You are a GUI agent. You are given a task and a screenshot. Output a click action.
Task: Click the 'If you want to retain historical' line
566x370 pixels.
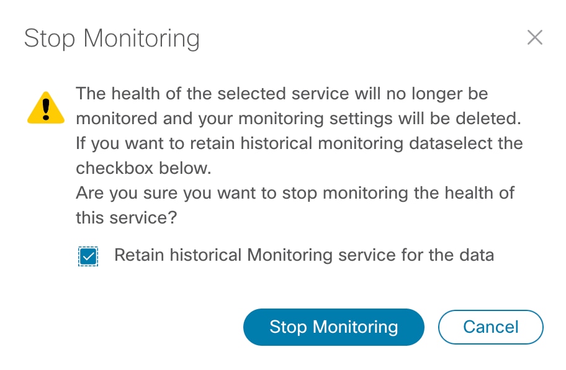click(x=299, y=143)
